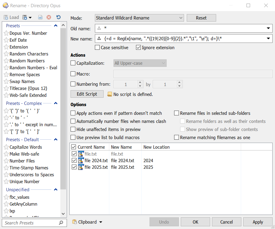Click the blue refresh presets icon
The image size is (275, 229).
59,17
